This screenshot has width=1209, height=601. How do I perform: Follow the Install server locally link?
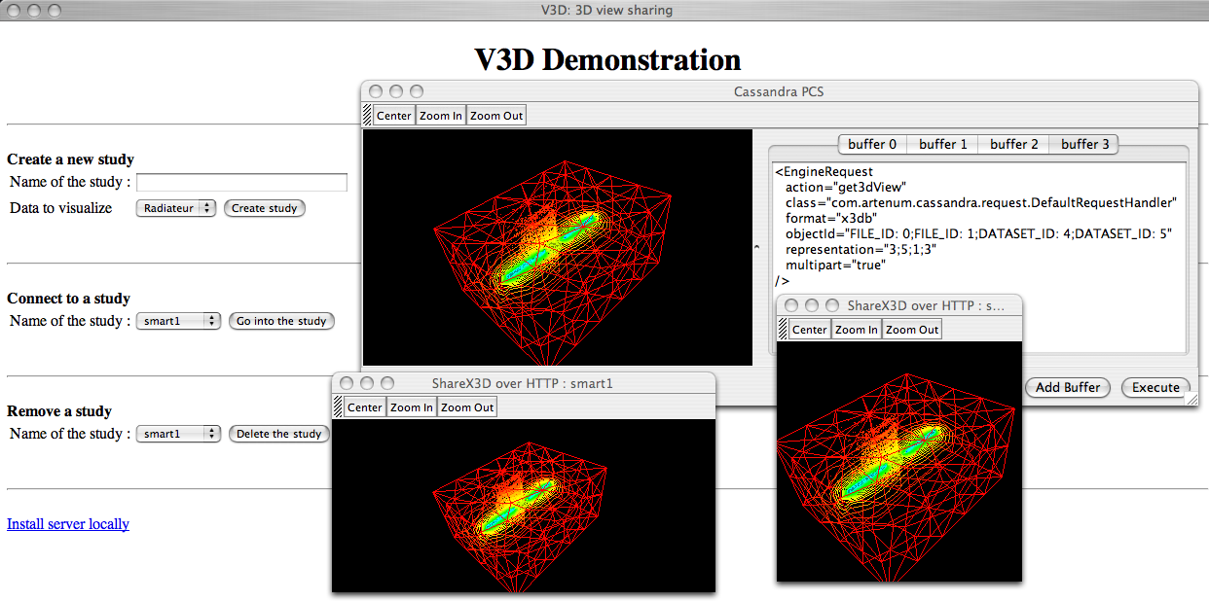(68, 524)
